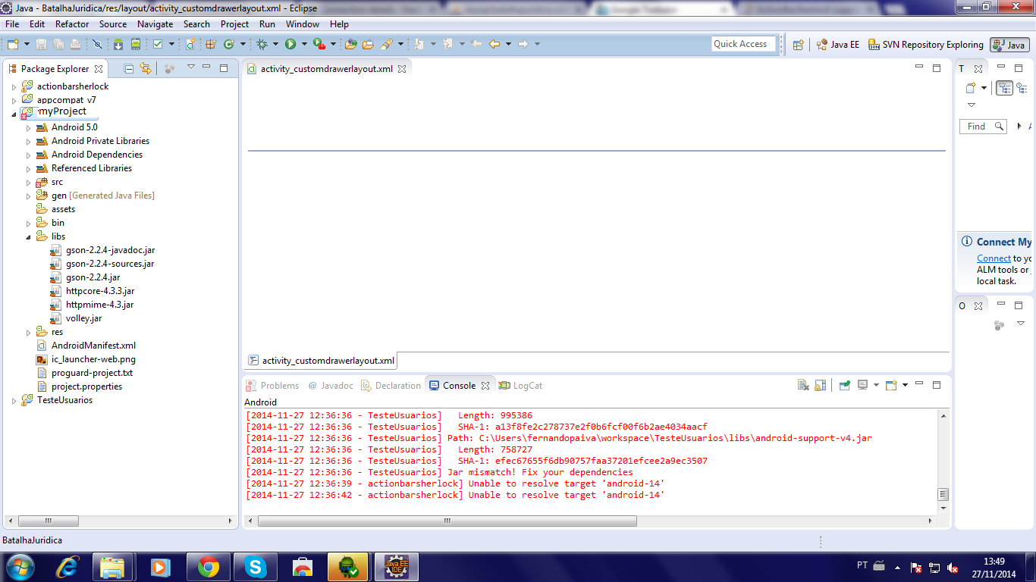Click the Open Perspective icon

click(798, 45)
